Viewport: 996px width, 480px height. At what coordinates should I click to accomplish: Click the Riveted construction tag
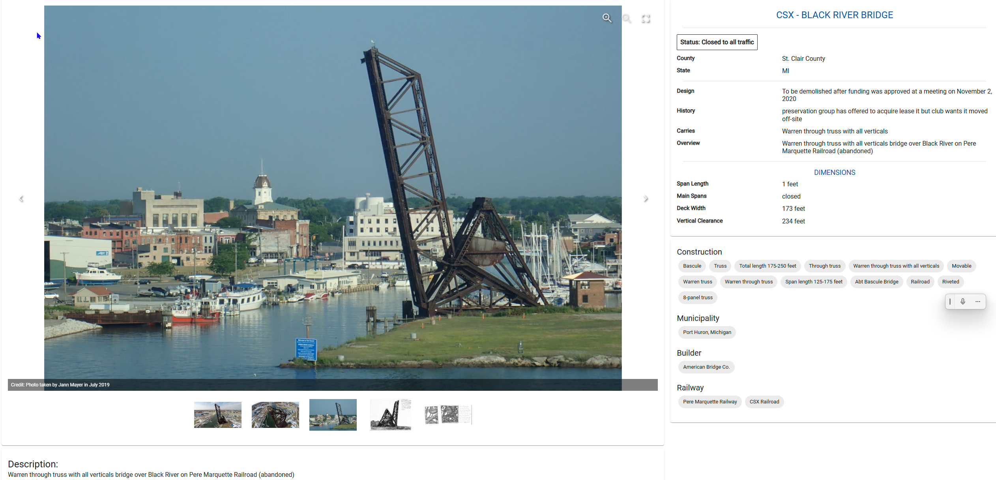point(950,281)
